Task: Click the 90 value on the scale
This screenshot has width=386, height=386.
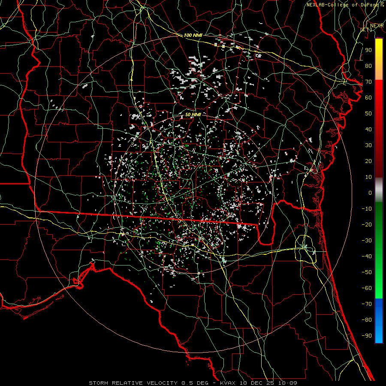Action: click(368, 50)
